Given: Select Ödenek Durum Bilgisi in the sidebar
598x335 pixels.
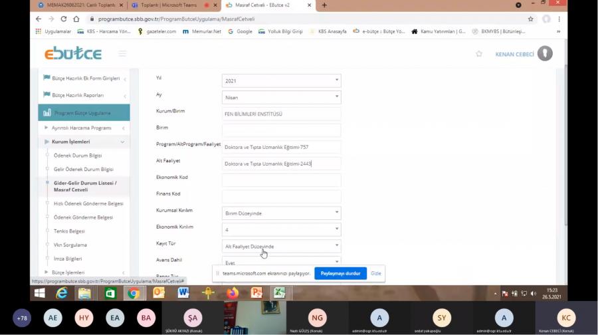Looking at the screenshot, I should pos(78,156).
